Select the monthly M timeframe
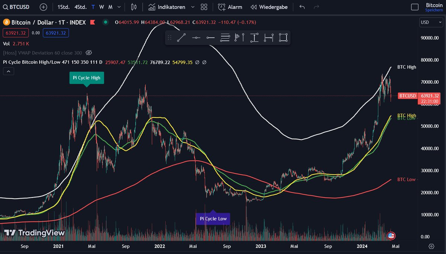This screenshot has width=446, height=254. [110, 7]
